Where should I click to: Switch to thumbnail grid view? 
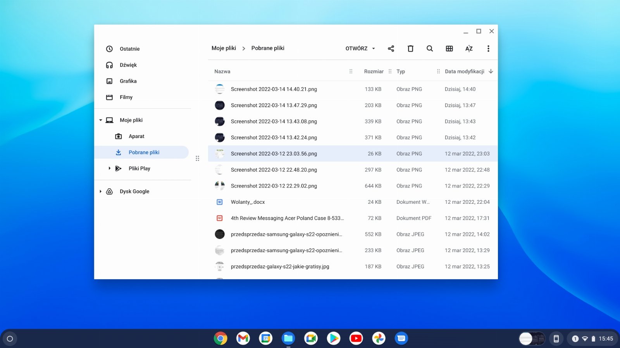(449, 48)
